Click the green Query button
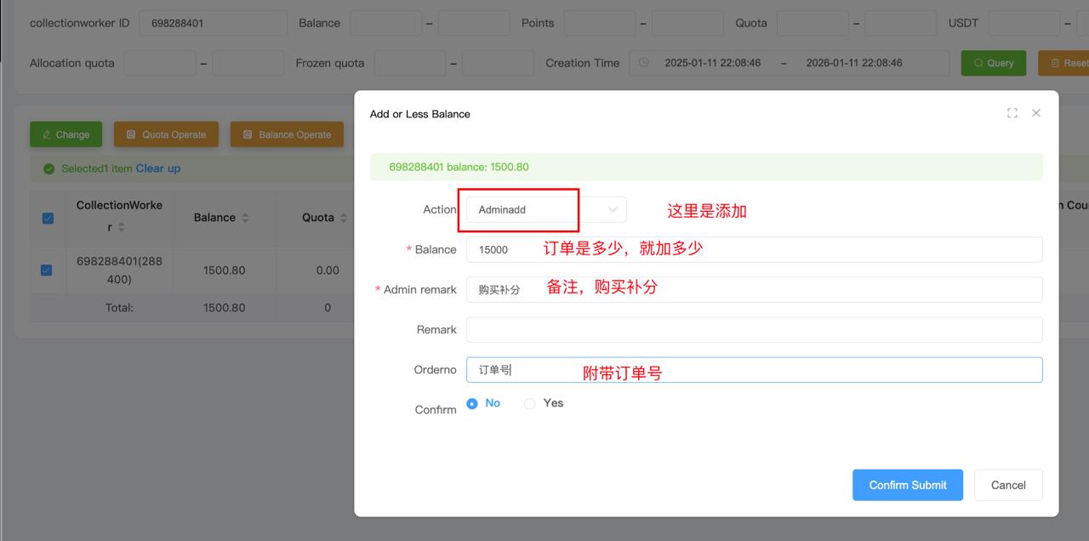The width and height of the screenshot is (1089, 541). pos(994,63)
